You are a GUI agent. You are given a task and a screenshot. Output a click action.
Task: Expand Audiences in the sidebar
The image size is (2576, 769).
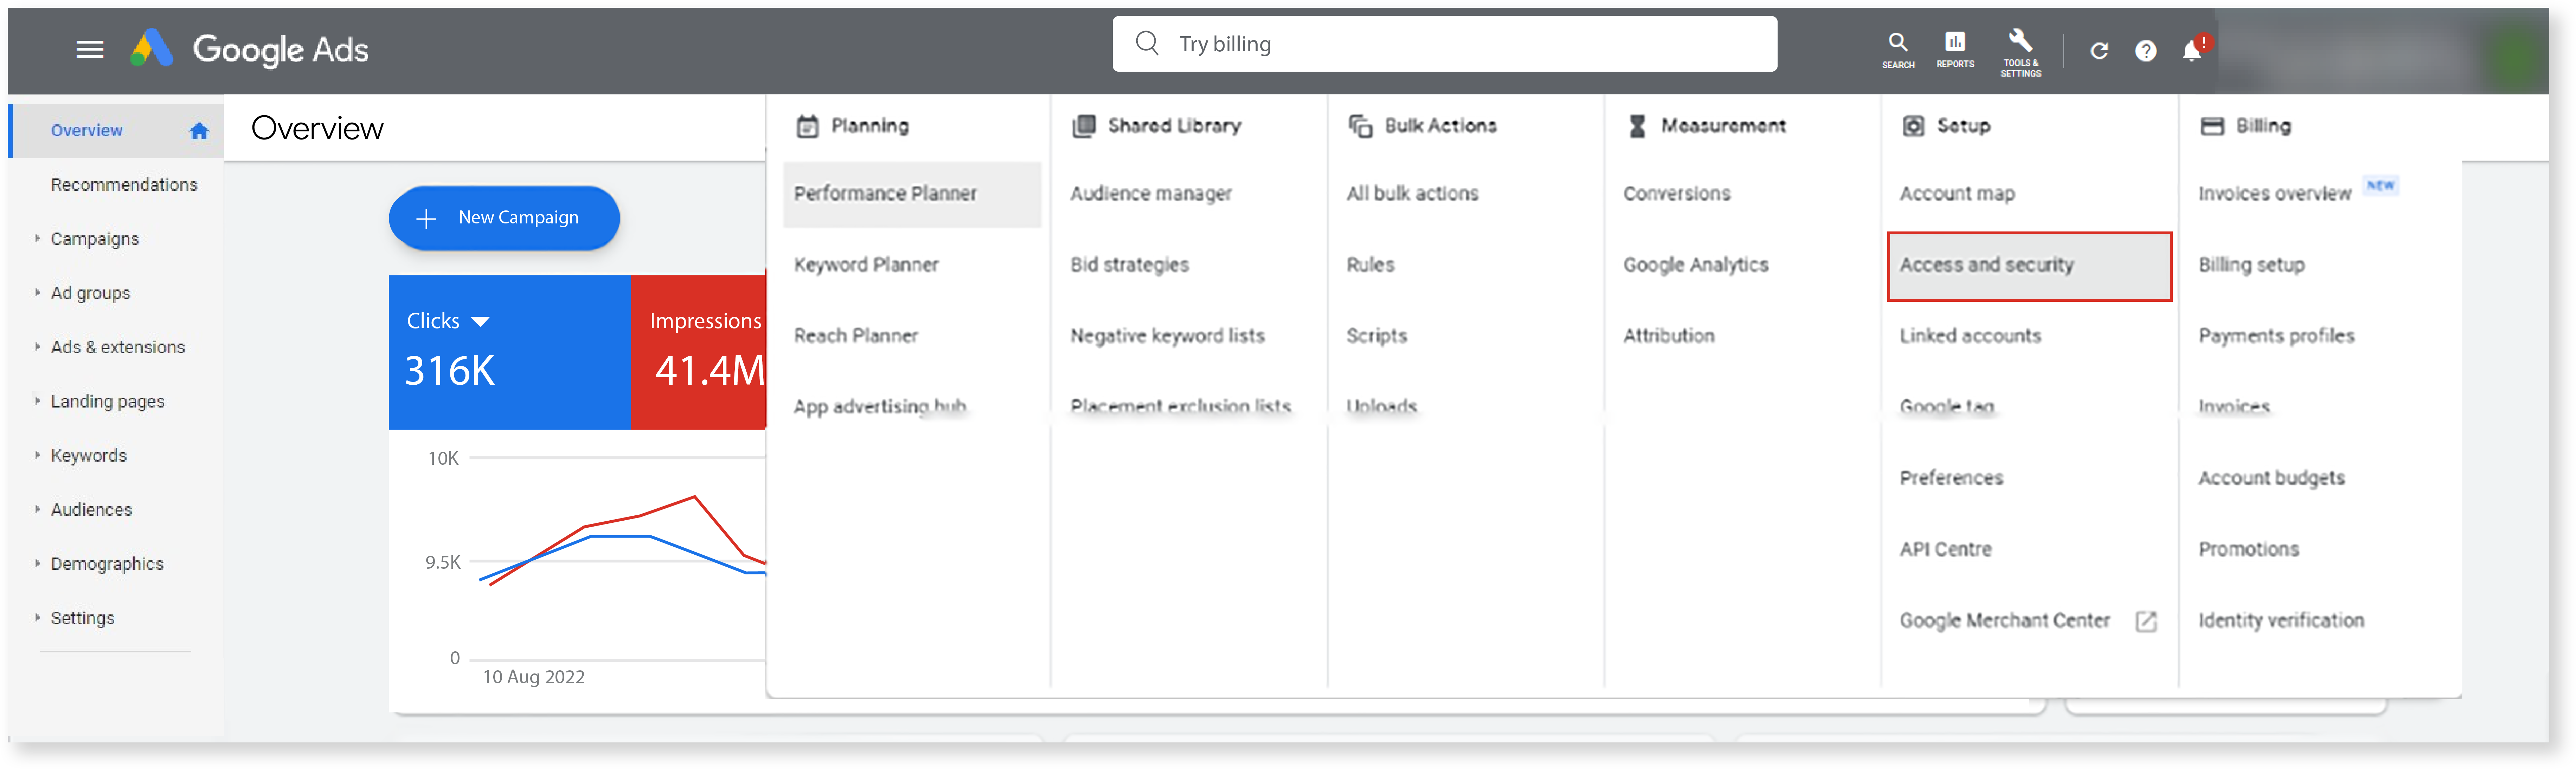pos(38,509)
